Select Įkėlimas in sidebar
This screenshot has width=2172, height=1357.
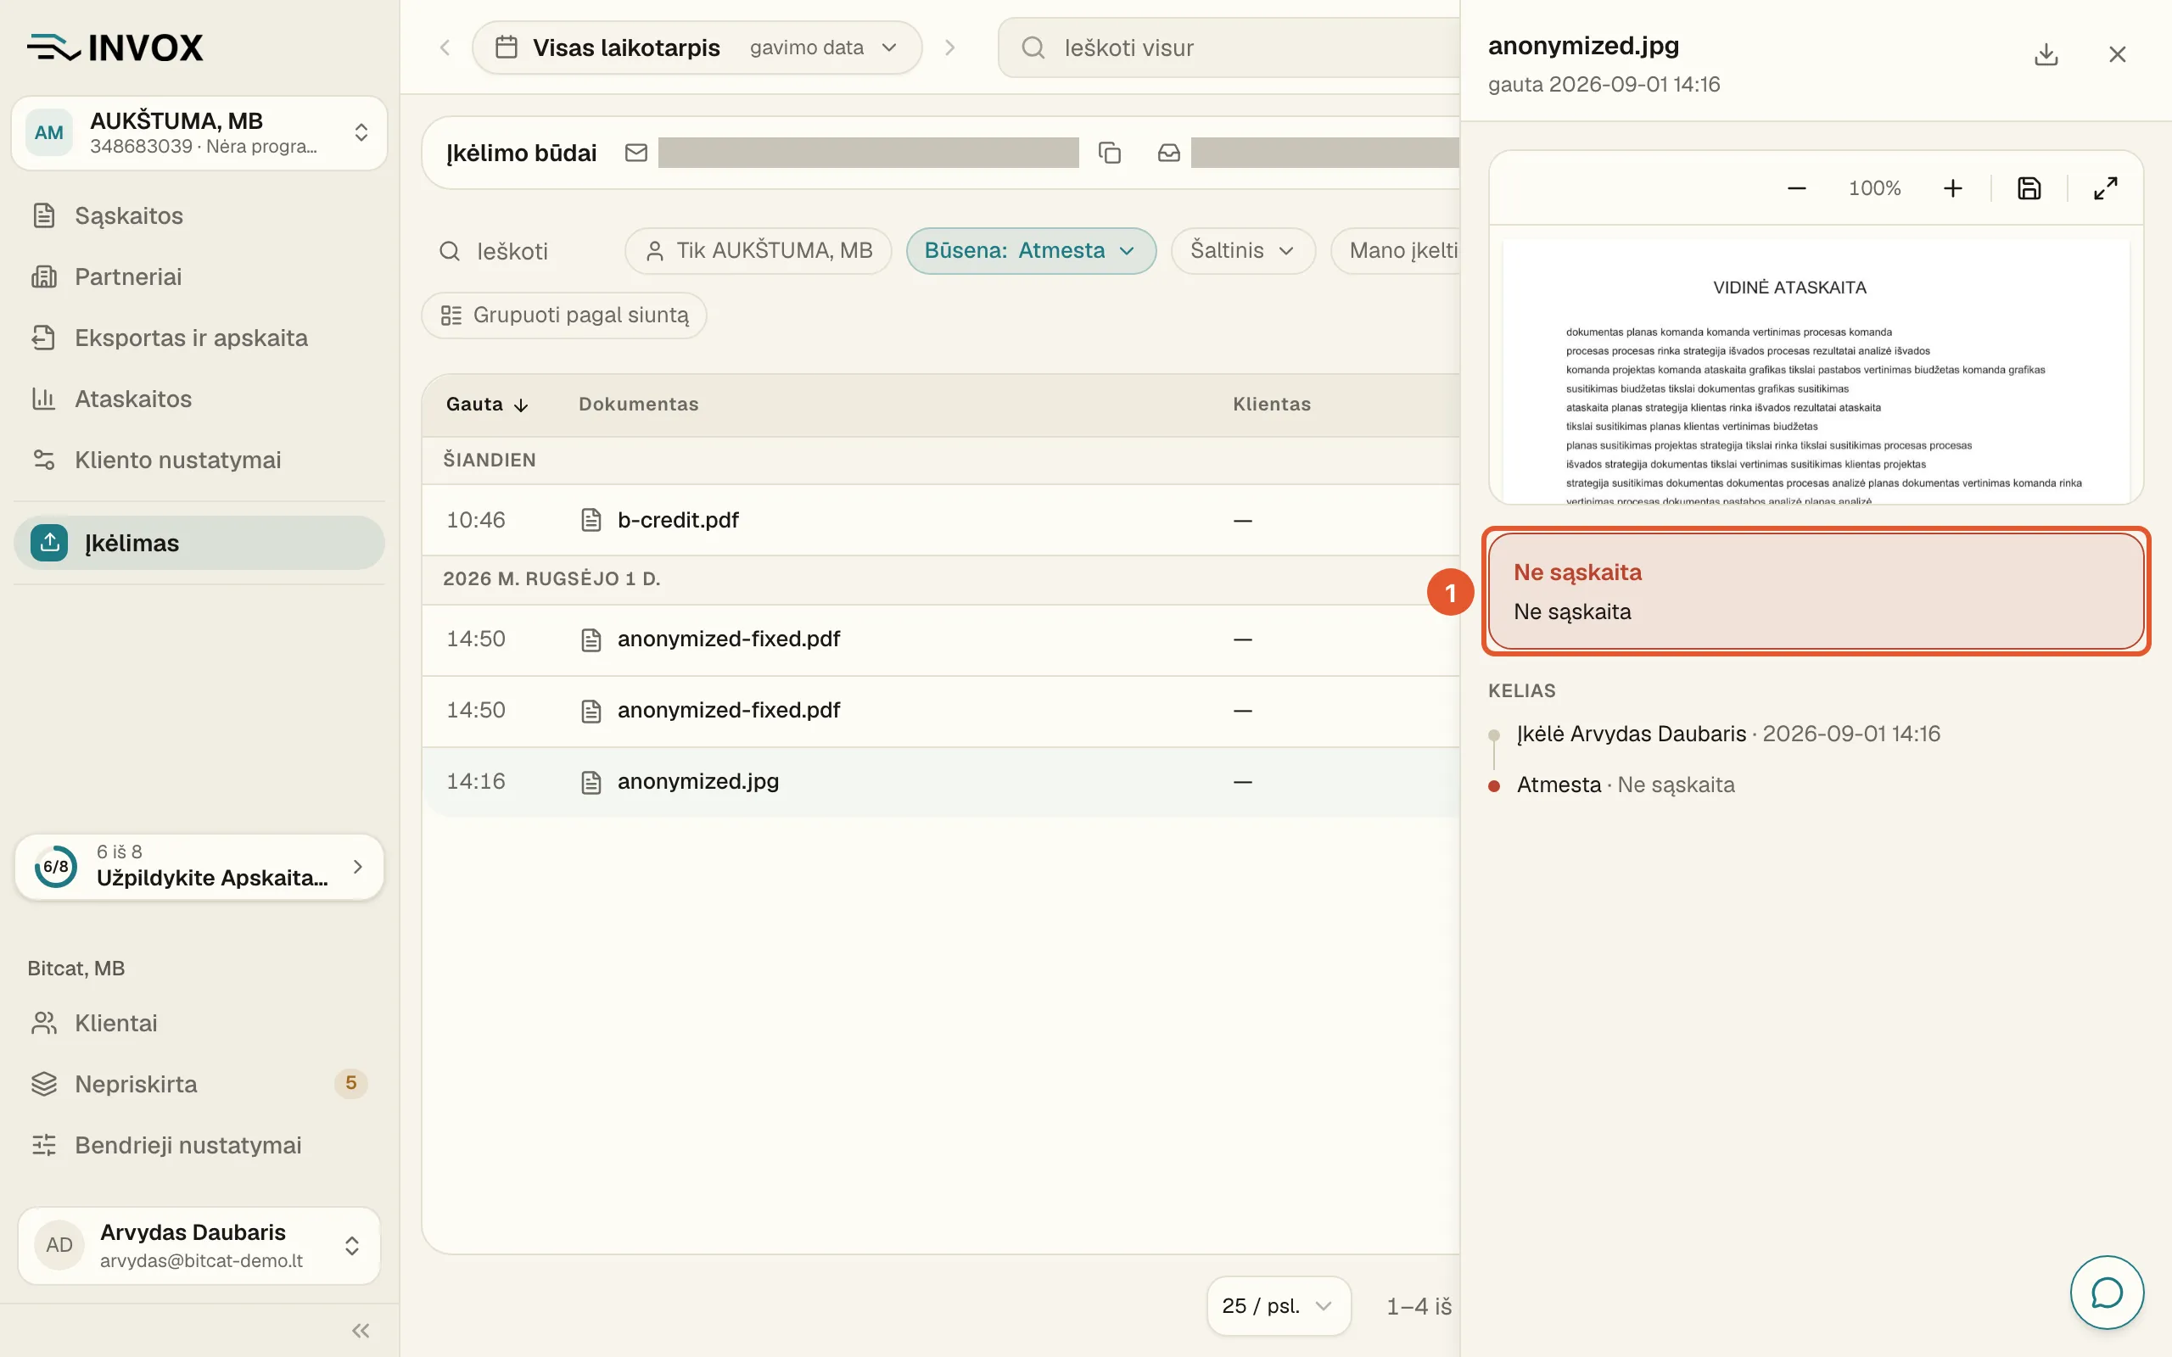pos(199,543)
